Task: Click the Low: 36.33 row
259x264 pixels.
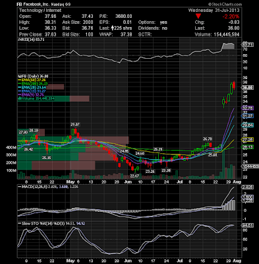Action: pyautogui.click(x=38, y=28)
